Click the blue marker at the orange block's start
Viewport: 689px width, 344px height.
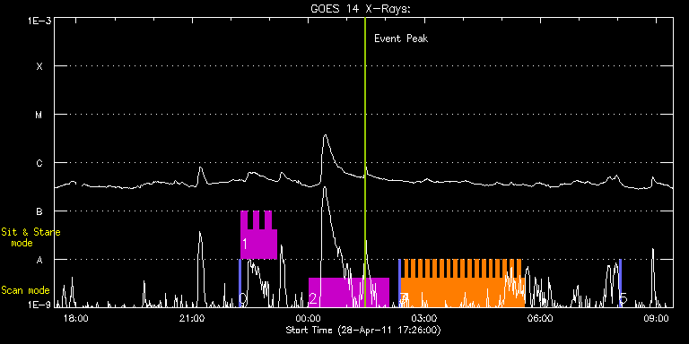click(x=399, y=283)
